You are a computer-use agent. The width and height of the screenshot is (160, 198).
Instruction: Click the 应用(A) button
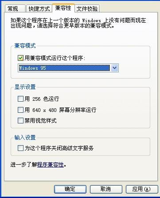(x=141, y=189)
